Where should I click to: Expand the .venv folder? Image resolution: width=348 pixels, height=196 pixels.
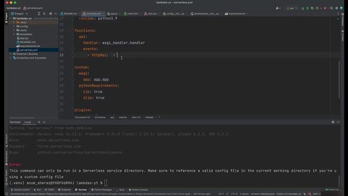pos(14,22)
